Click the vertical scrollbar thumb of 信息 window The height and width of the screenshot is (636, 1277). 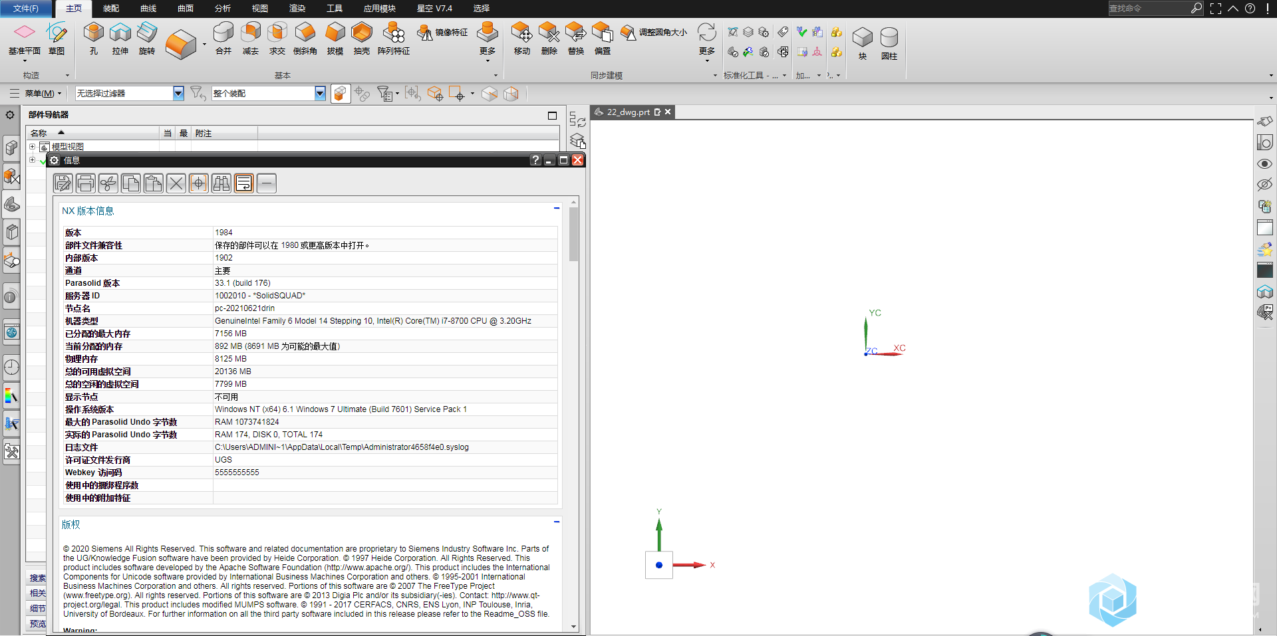pyautogui.click(x=573, y=234)
